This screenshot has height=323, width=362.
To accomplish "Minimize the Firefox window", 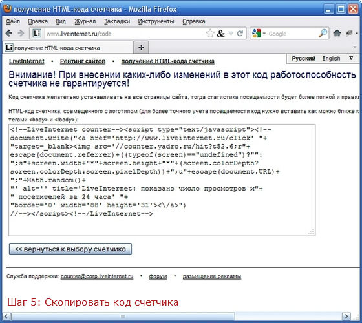I will pyautogui.click(x=329, y=9).
